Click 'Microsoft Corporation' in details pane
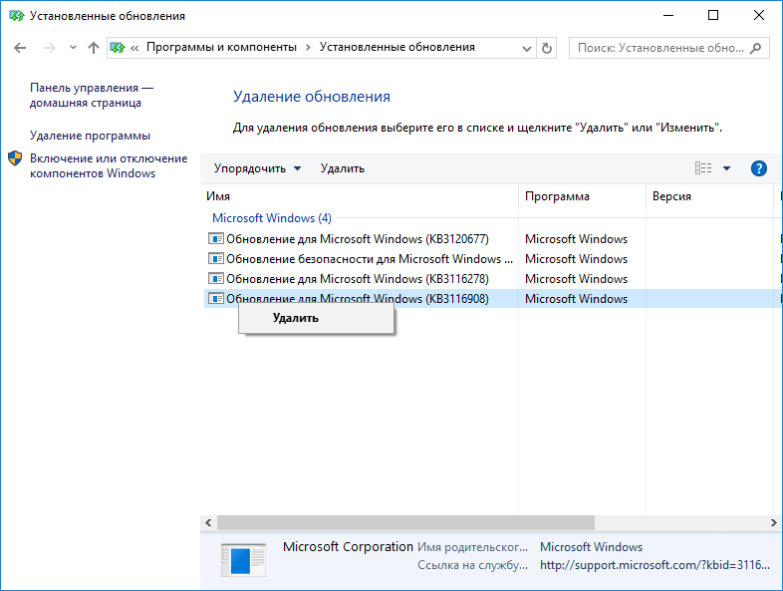This screenshot has width=783, height=591. (348, 547)
